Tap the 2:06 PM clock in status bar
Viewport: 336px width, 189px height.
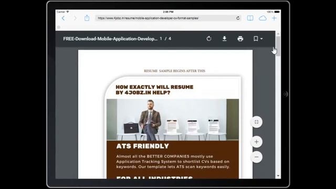168,12
